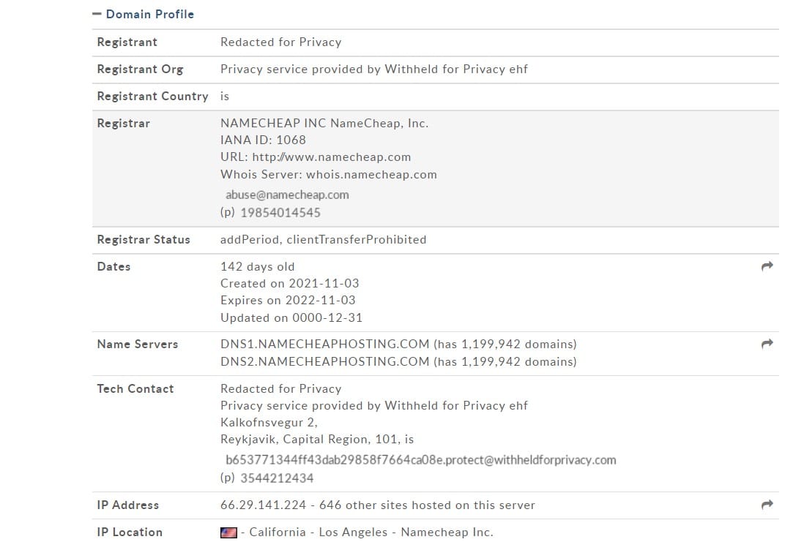The width and height of the screenshot is (804, 542).
Task: Click the share arrow in IP Address row
Action: [767, 505]
